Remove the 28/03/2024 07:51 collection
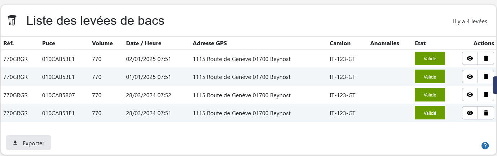The height and width of the screenshot is (156, 497). point(486,113)
